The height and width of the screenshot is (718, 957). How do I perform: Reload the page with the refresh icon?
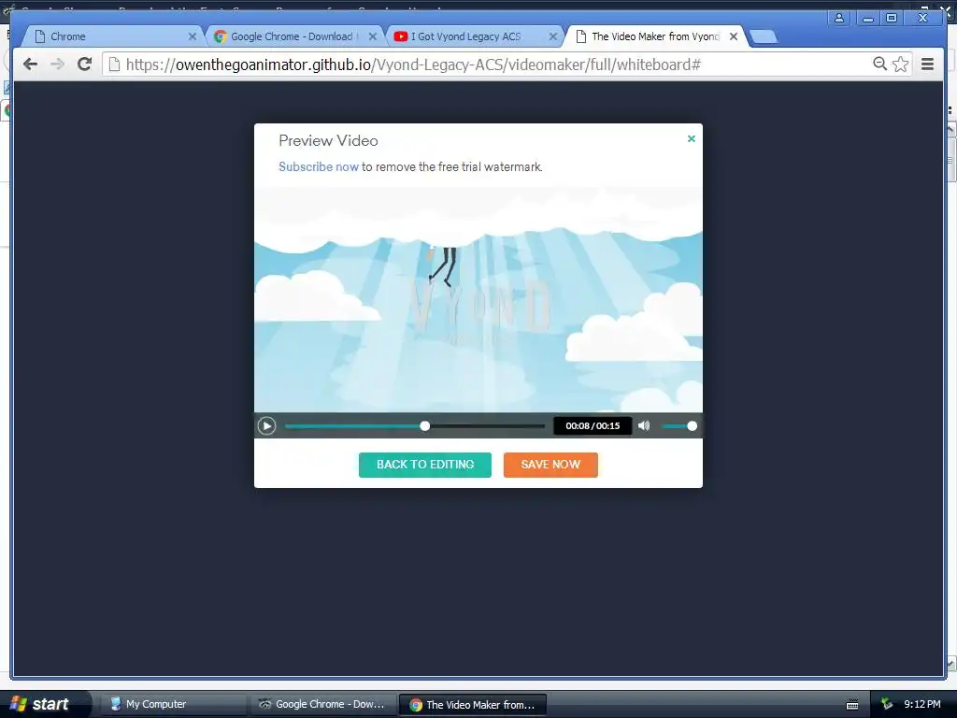point(85,64)
